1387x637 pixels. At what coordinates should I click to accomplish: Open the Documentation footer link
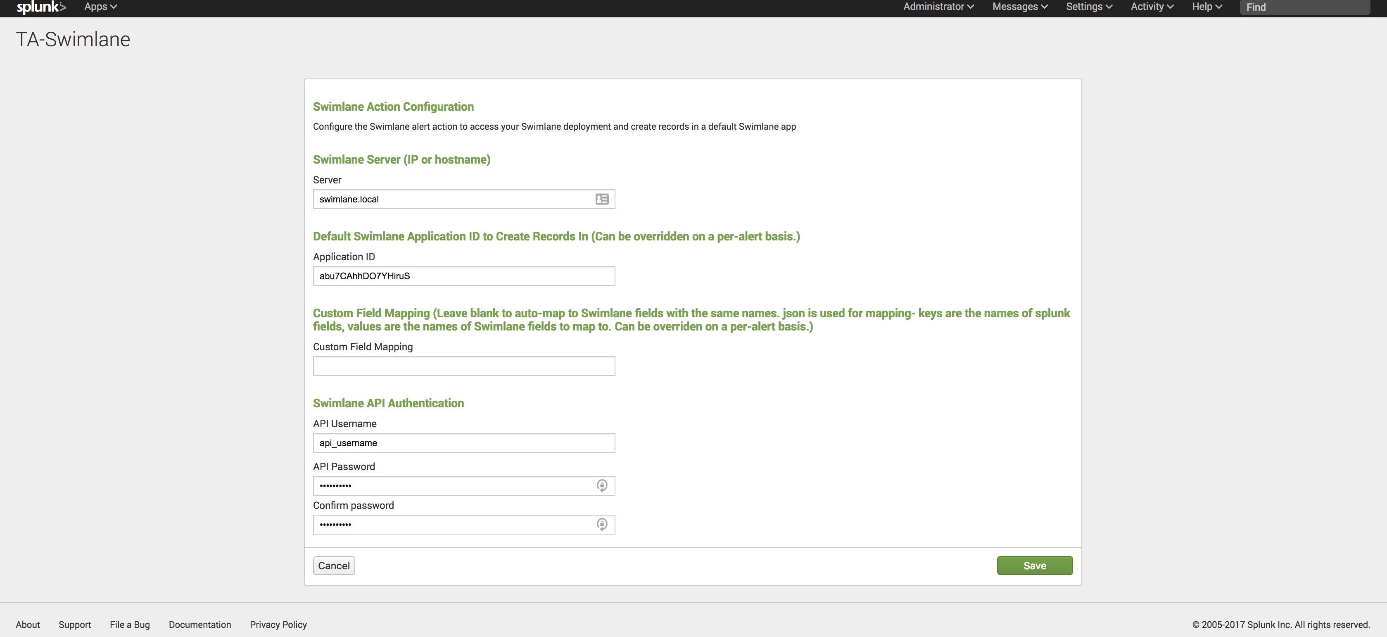point(200,625)
